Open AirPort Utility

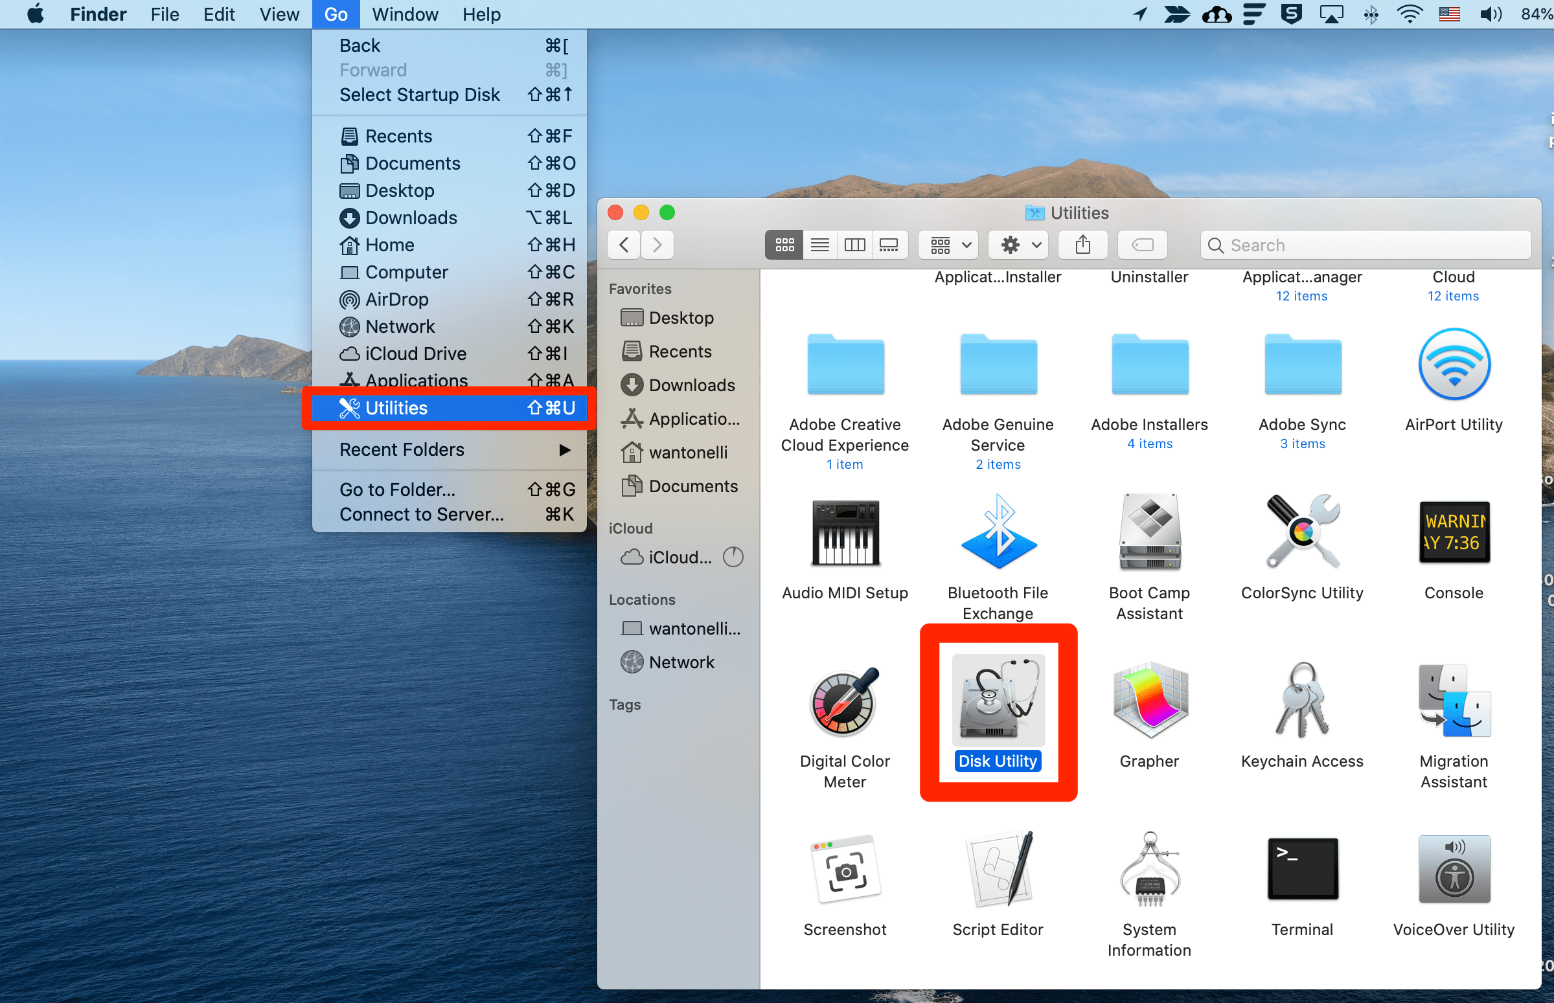(x=1454, y=365)
